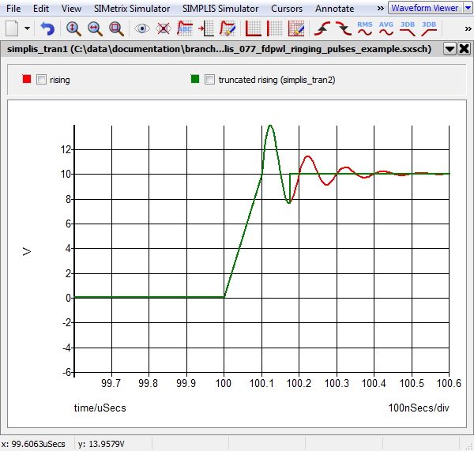
Task: Click the AVG measurement icon
Action: point(386,28)
